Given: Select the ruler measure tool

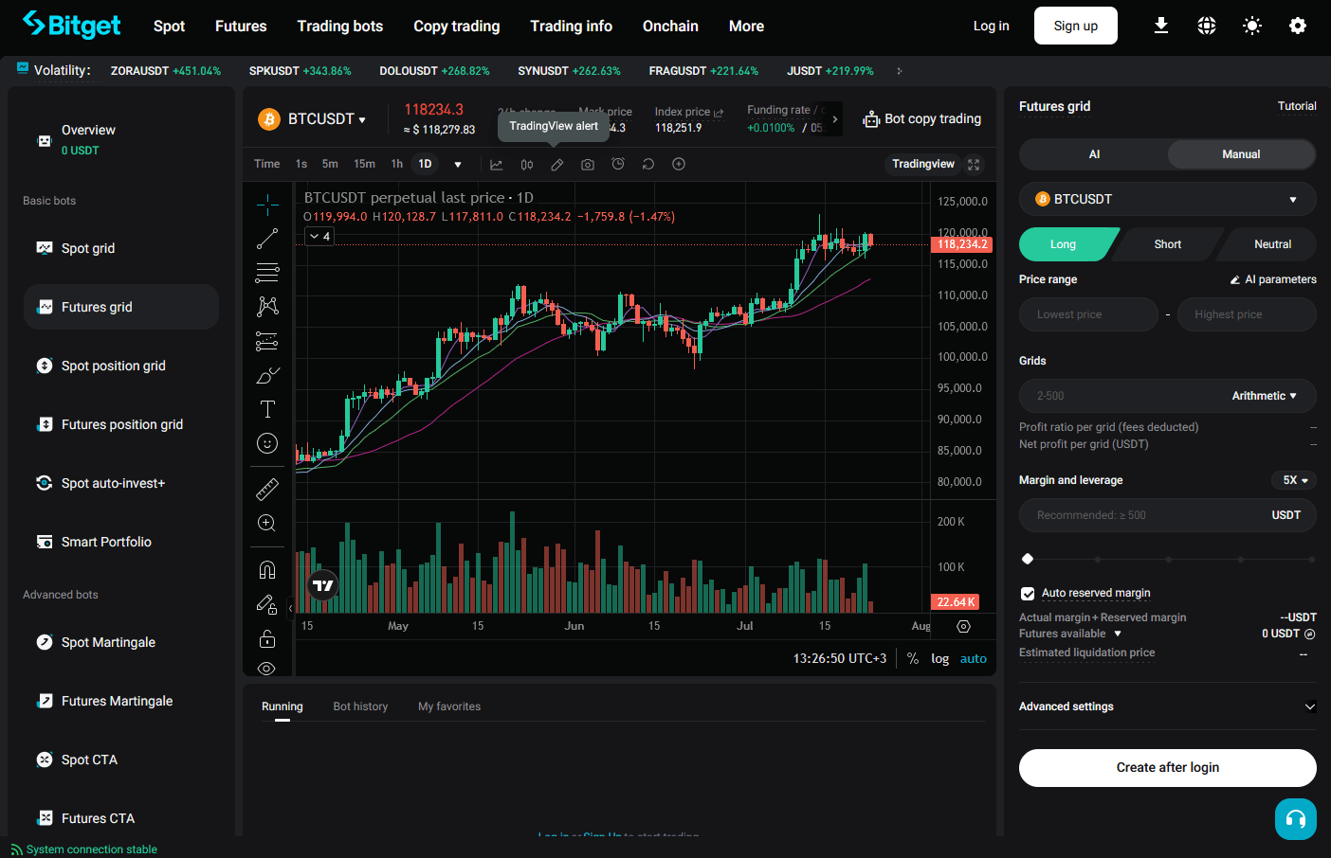Looking at the screenshot, I should pyautogui.click(x=267, y=489).
